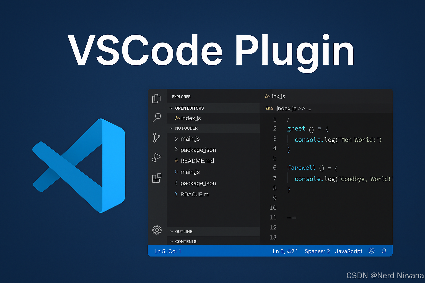Click the "Mcn World!" string on line 3
This screenshot has width=425, height=283.
coord(358,140)
